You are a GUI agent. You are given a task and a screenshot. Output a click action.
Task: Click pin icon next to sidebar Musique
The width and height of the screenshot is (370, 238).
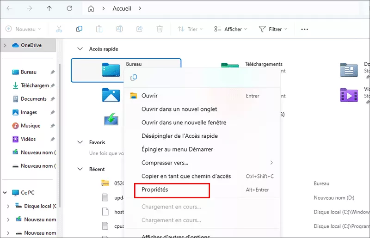tap(52, 126)
